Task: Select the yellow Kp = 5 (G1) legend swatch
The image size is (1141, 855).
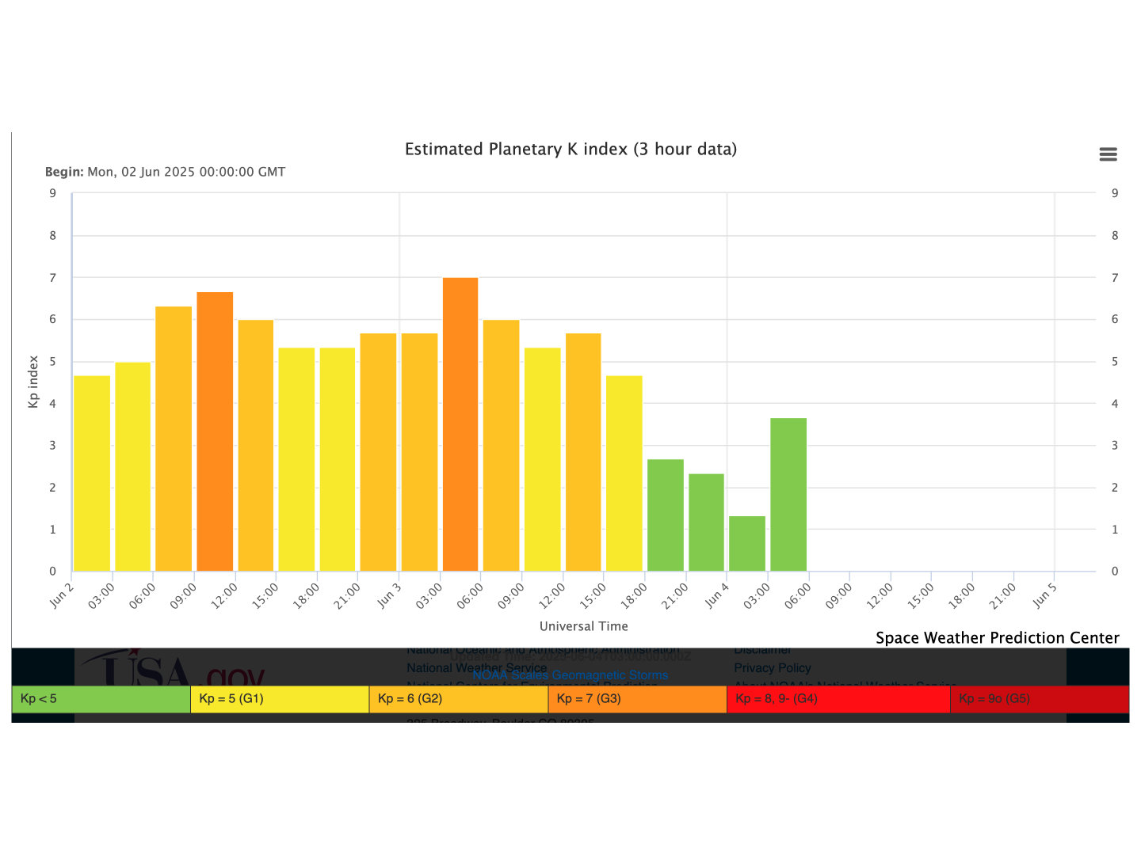Action: [x=280, y=699]
